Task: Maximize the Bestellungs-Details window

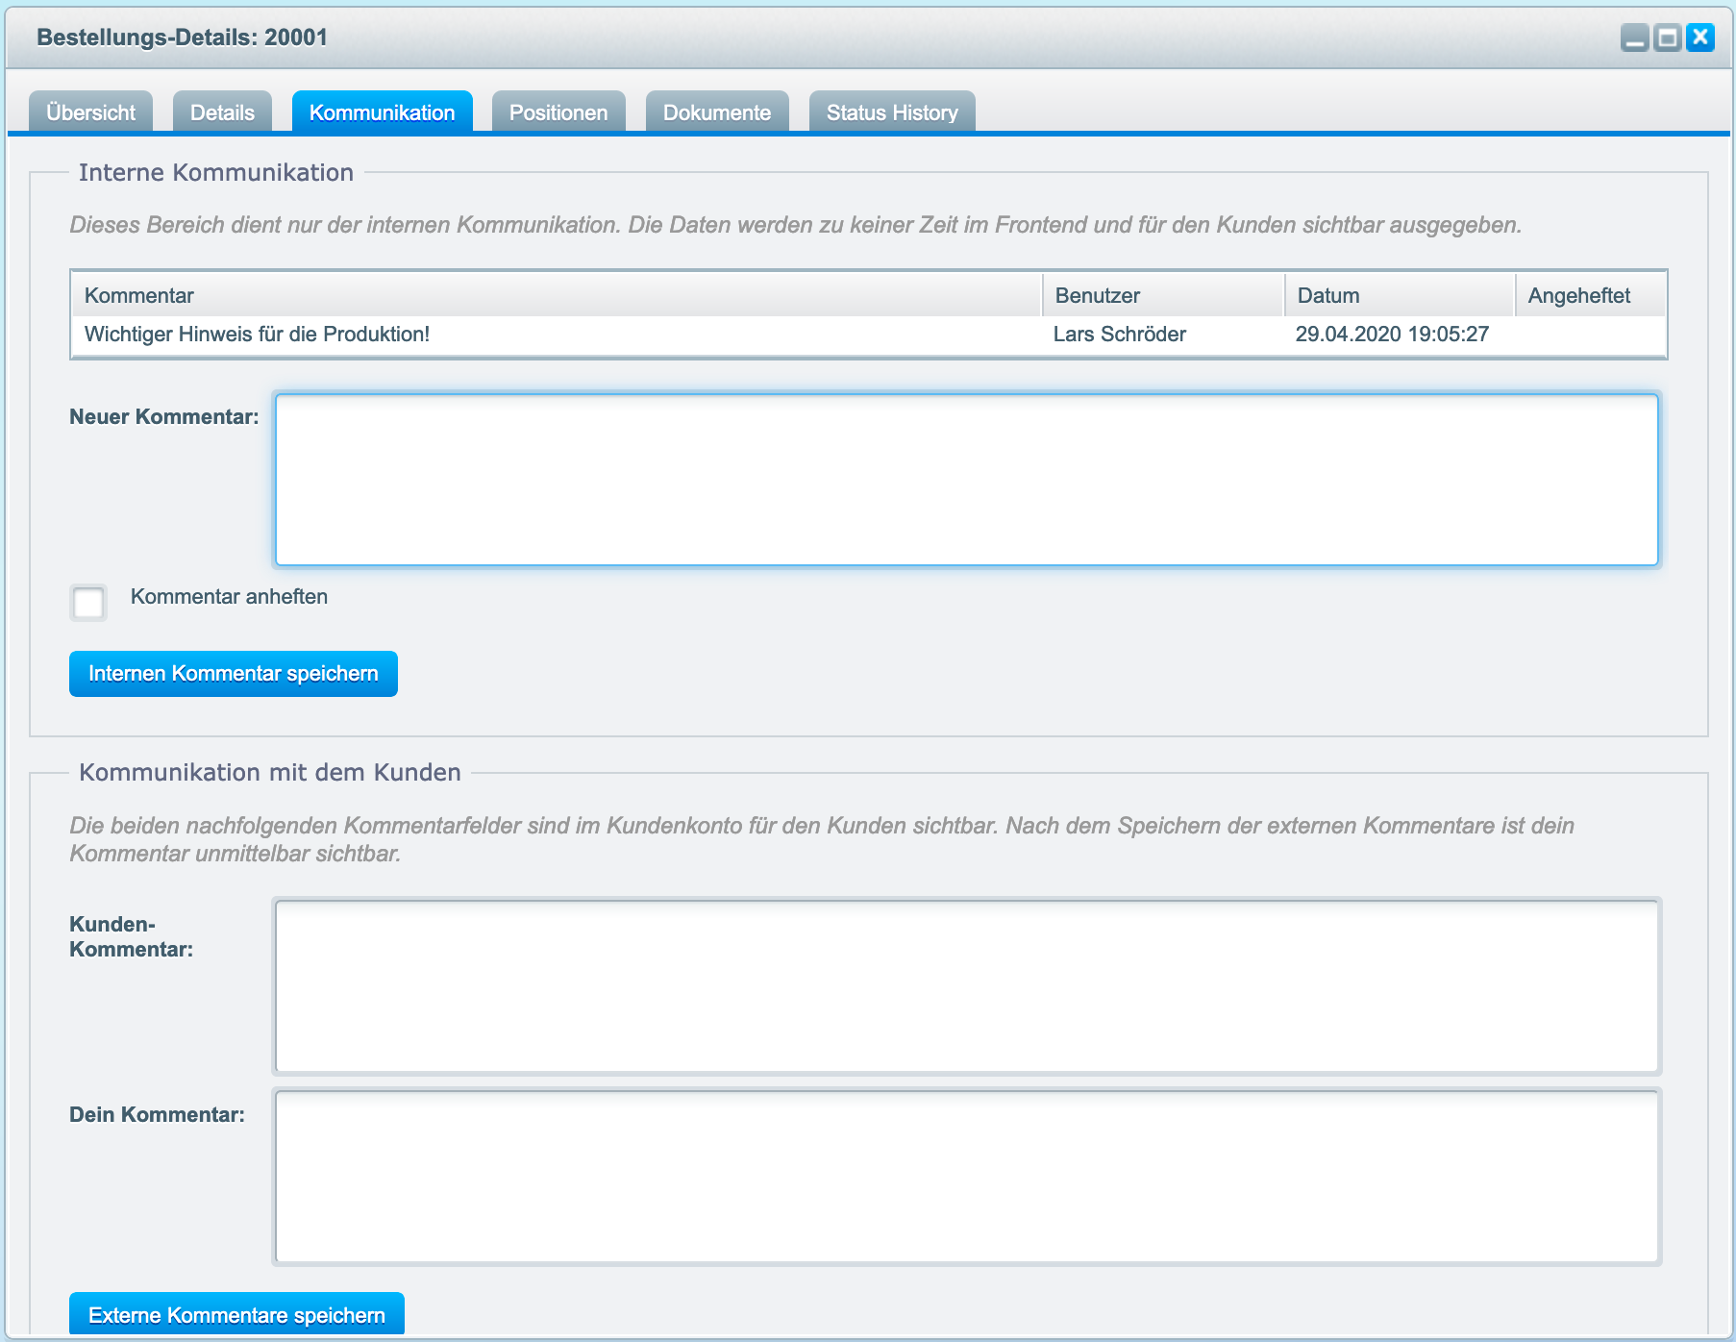Action: coord(1668,37)
